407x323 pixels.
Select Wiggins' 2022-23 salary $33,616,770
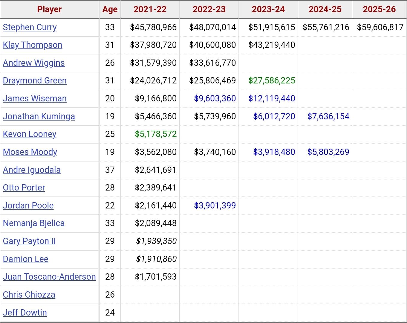pos(212,63)
